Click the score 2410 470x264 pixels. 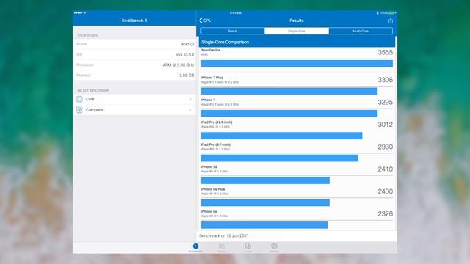pos(385,169)
